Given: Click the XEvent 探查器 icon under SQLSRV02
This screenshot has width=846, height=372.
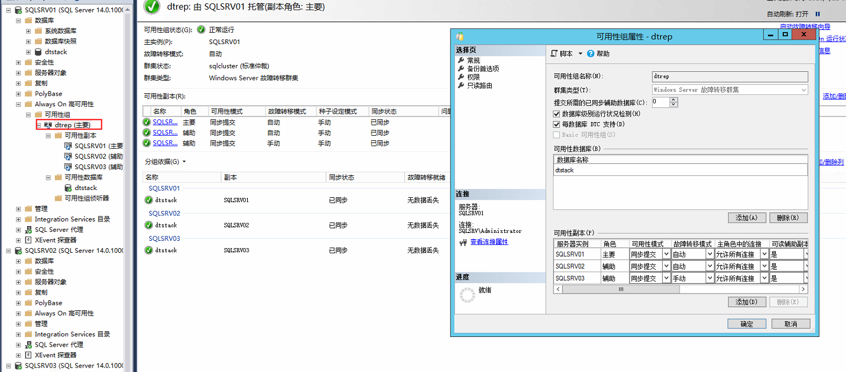Looking at the screenshot, I should pyautogui.click(x=28, y=355).
